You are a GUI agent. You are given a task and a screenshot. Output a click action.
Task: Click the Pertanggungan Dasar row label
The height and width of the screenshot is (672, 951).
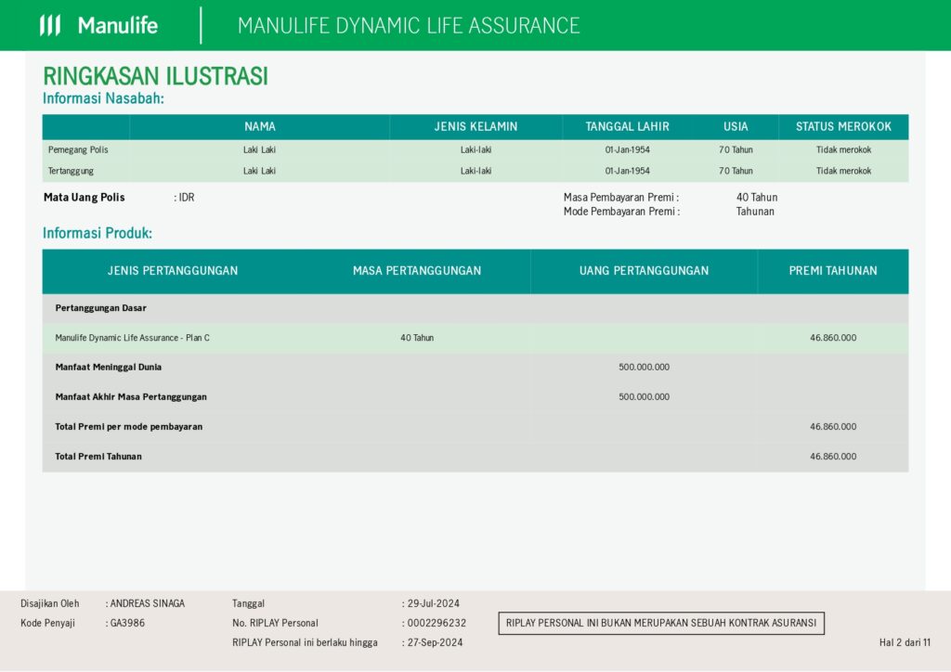click(100, 308)
